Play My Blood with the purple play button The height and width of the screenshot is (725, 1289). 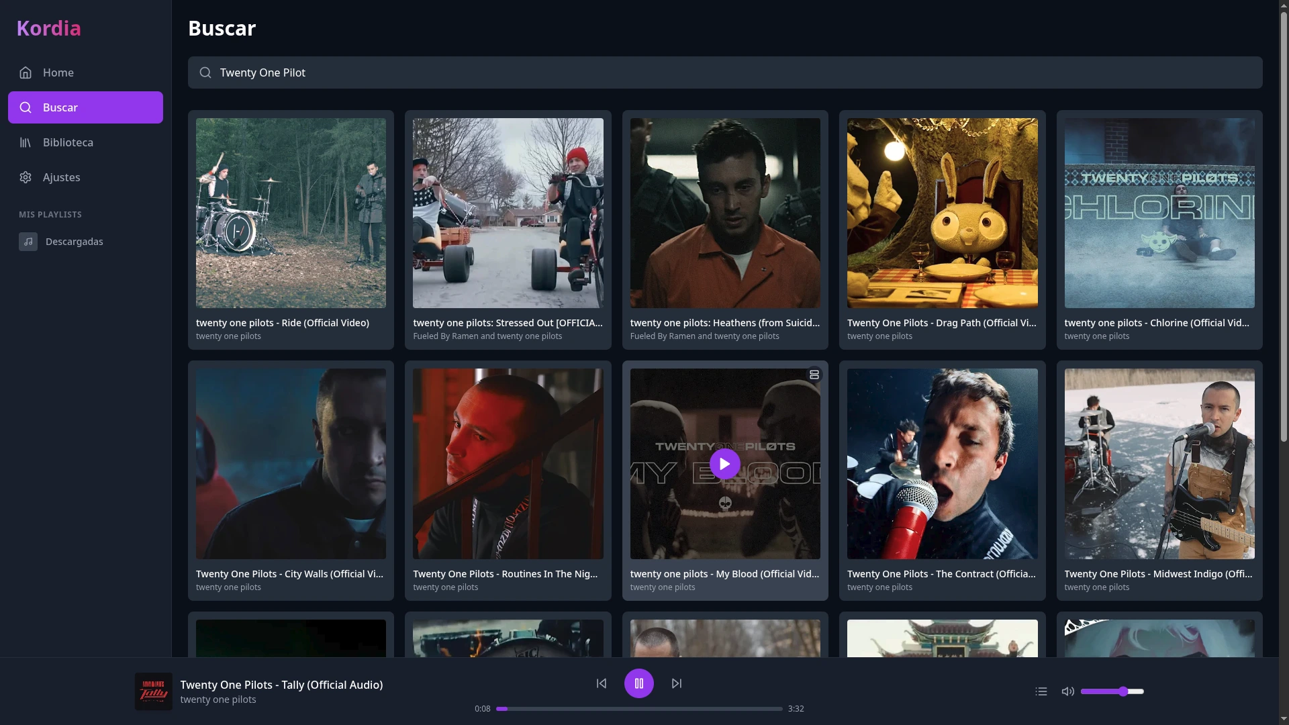[x=725, y=464]
